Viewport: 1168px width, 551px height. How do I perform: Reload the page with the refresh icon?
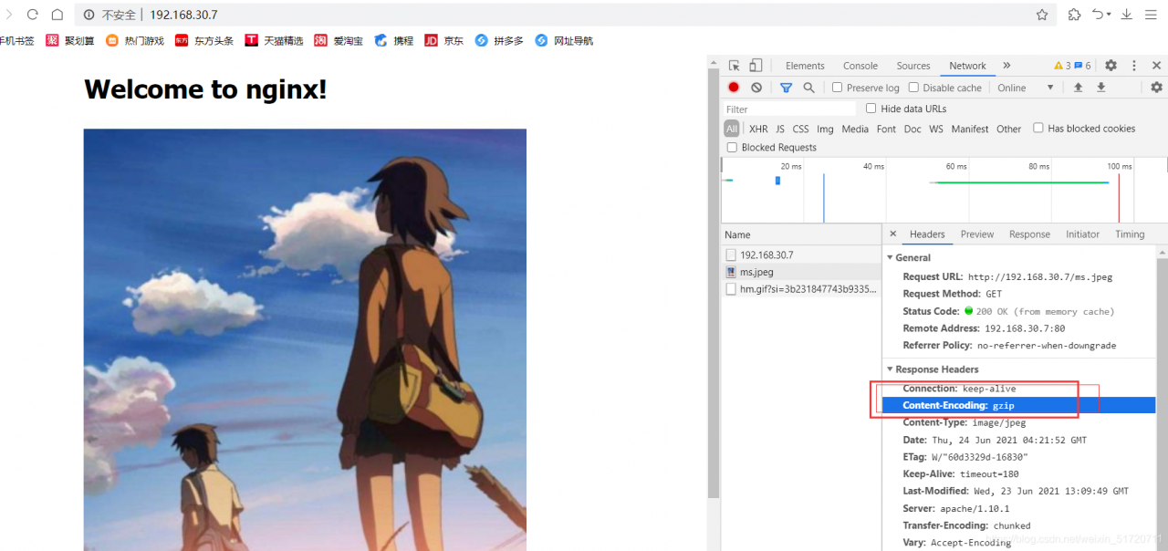[x=33, y=15]
